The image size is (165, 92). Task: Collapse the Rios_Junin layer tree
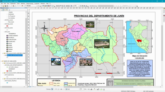pyautogui.click(x=4, y=20)
